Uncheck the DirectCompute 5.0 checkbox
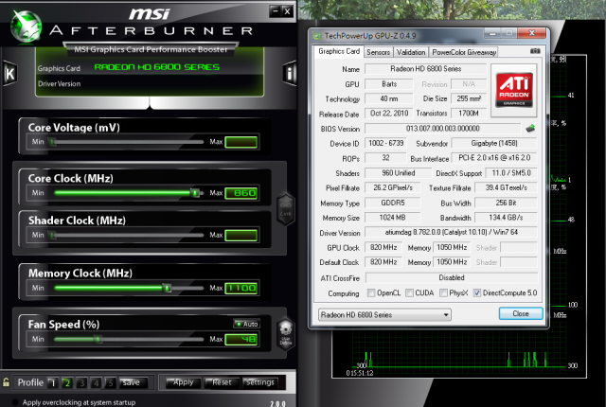 pos(477,293)
